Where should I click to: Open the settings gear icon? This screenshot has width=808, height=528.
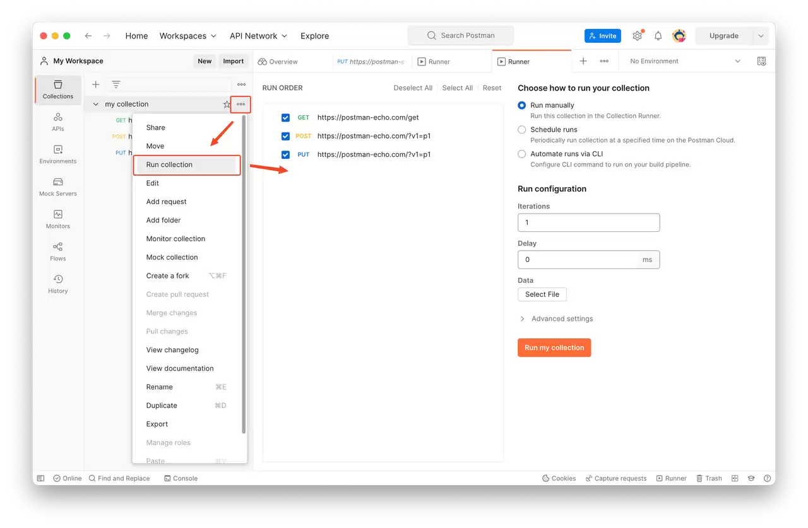pyautogui.click(x=638, y=36)
